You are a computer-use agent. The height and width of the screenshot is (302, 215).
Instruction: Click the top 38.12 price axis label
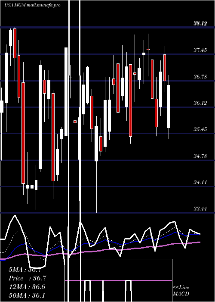[x=200, y=23]
